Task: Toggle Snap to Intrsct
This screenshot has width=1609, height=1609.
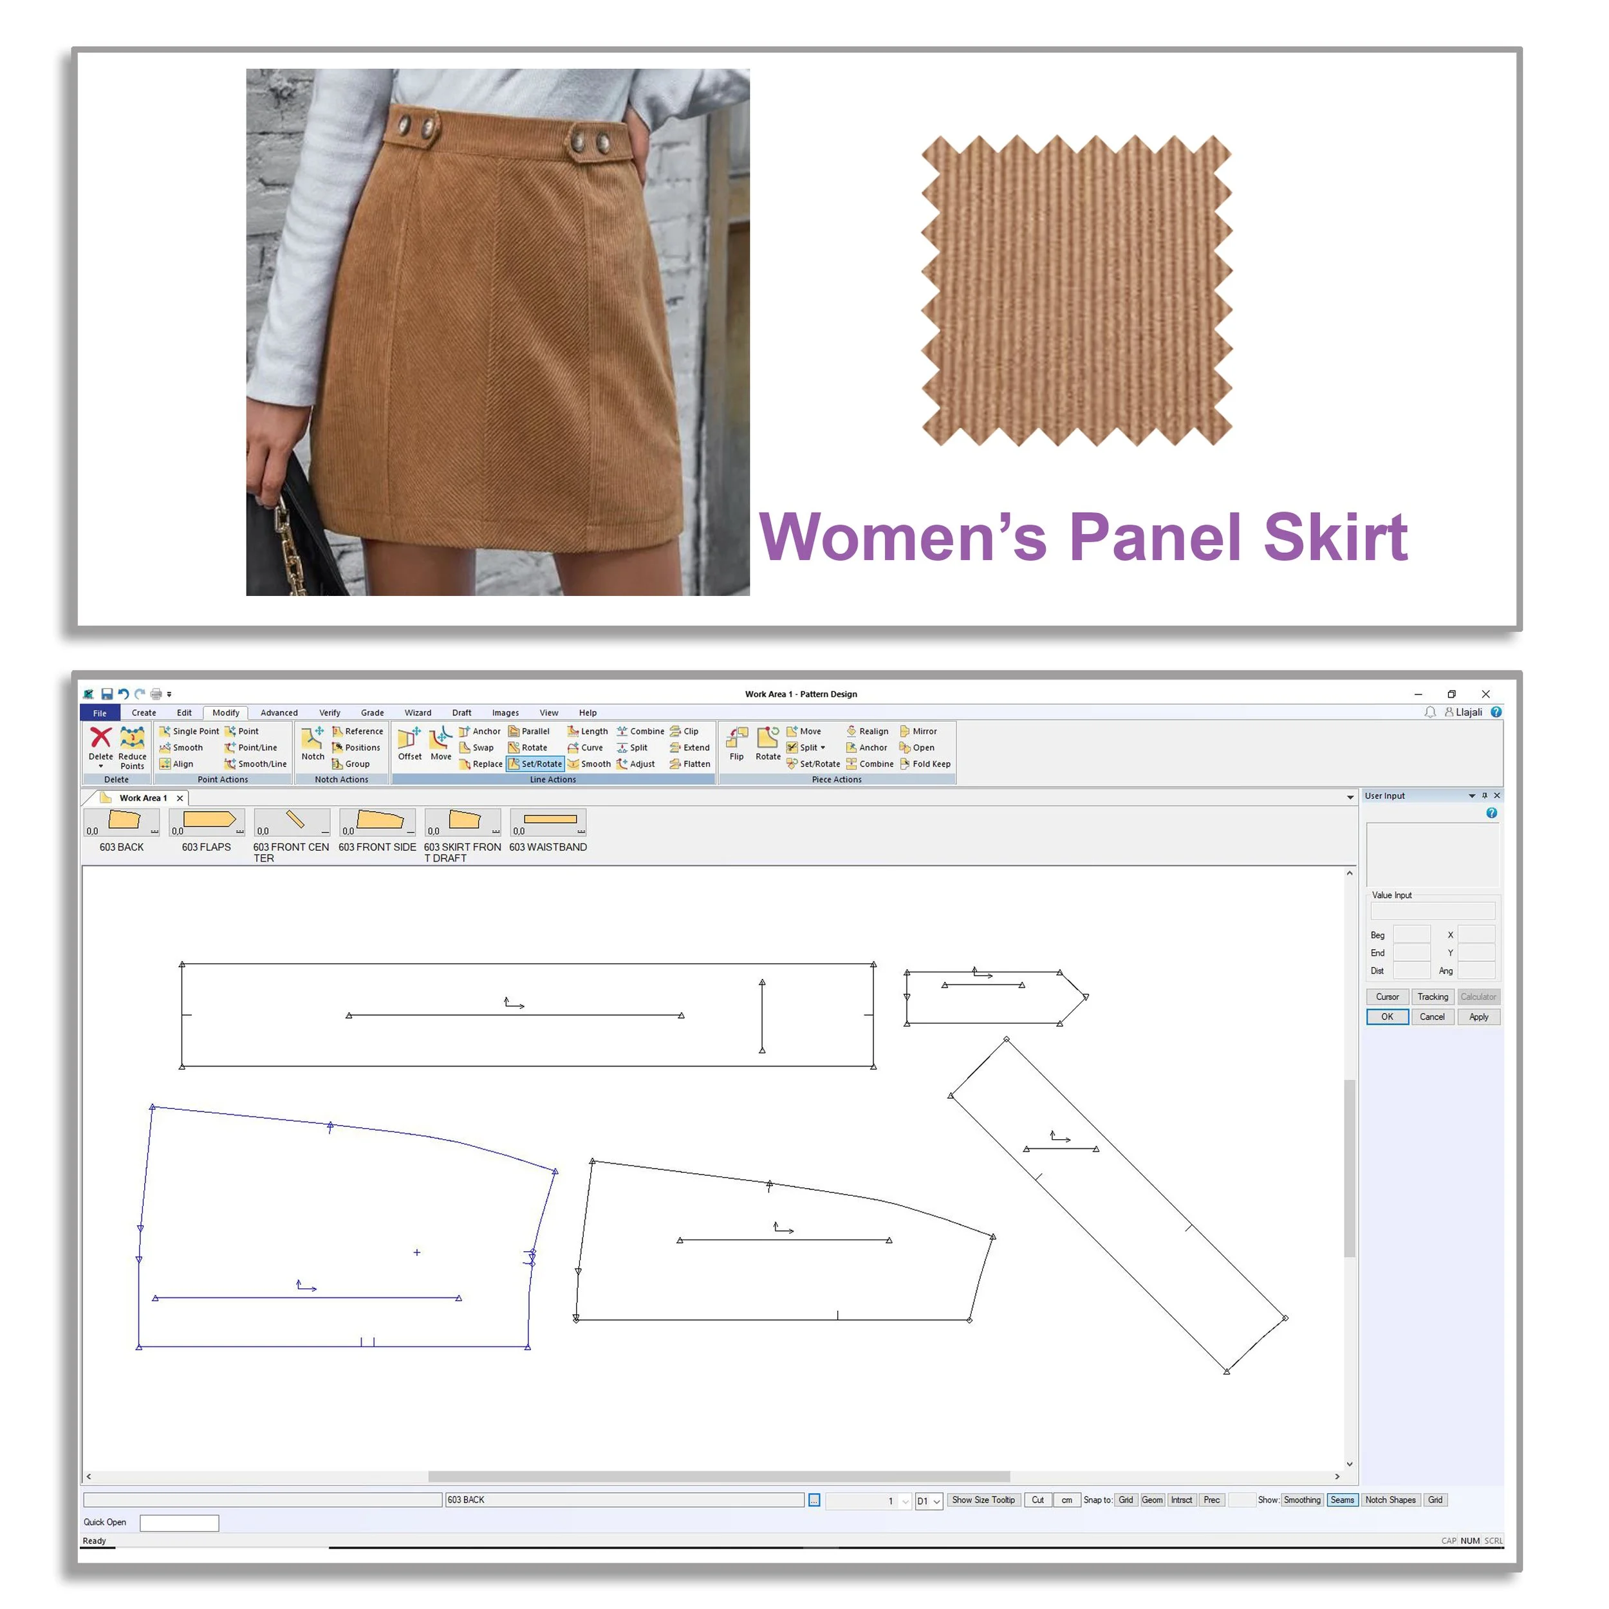Action: 1182,1500
